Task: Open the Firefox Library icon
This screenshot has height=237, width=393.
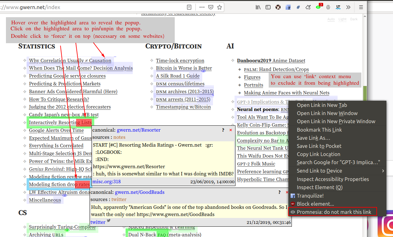Action: (x=258, y=7)
